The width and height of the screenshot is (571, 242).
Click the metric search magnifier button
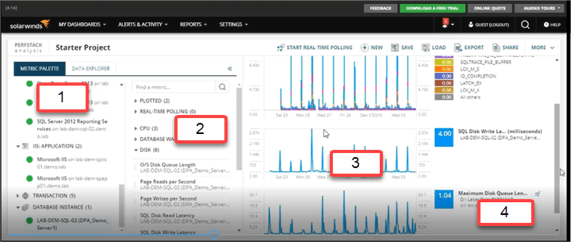point(223,87)
